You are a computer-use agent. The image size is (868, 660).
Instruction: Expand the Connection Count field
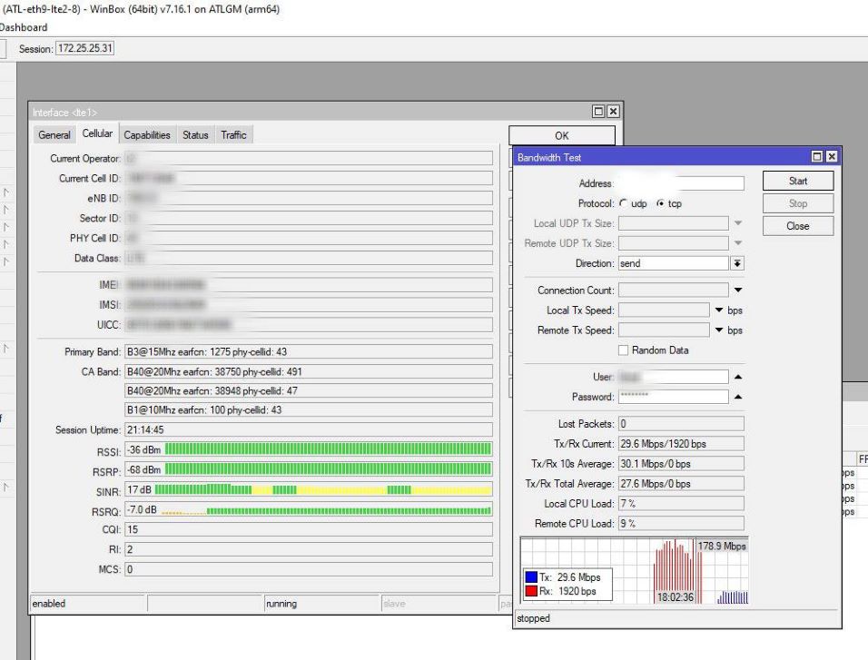point(738,291)
